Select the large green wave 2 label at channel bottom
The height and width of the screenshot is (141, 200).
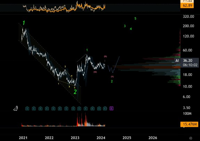(x=75, y=92)
